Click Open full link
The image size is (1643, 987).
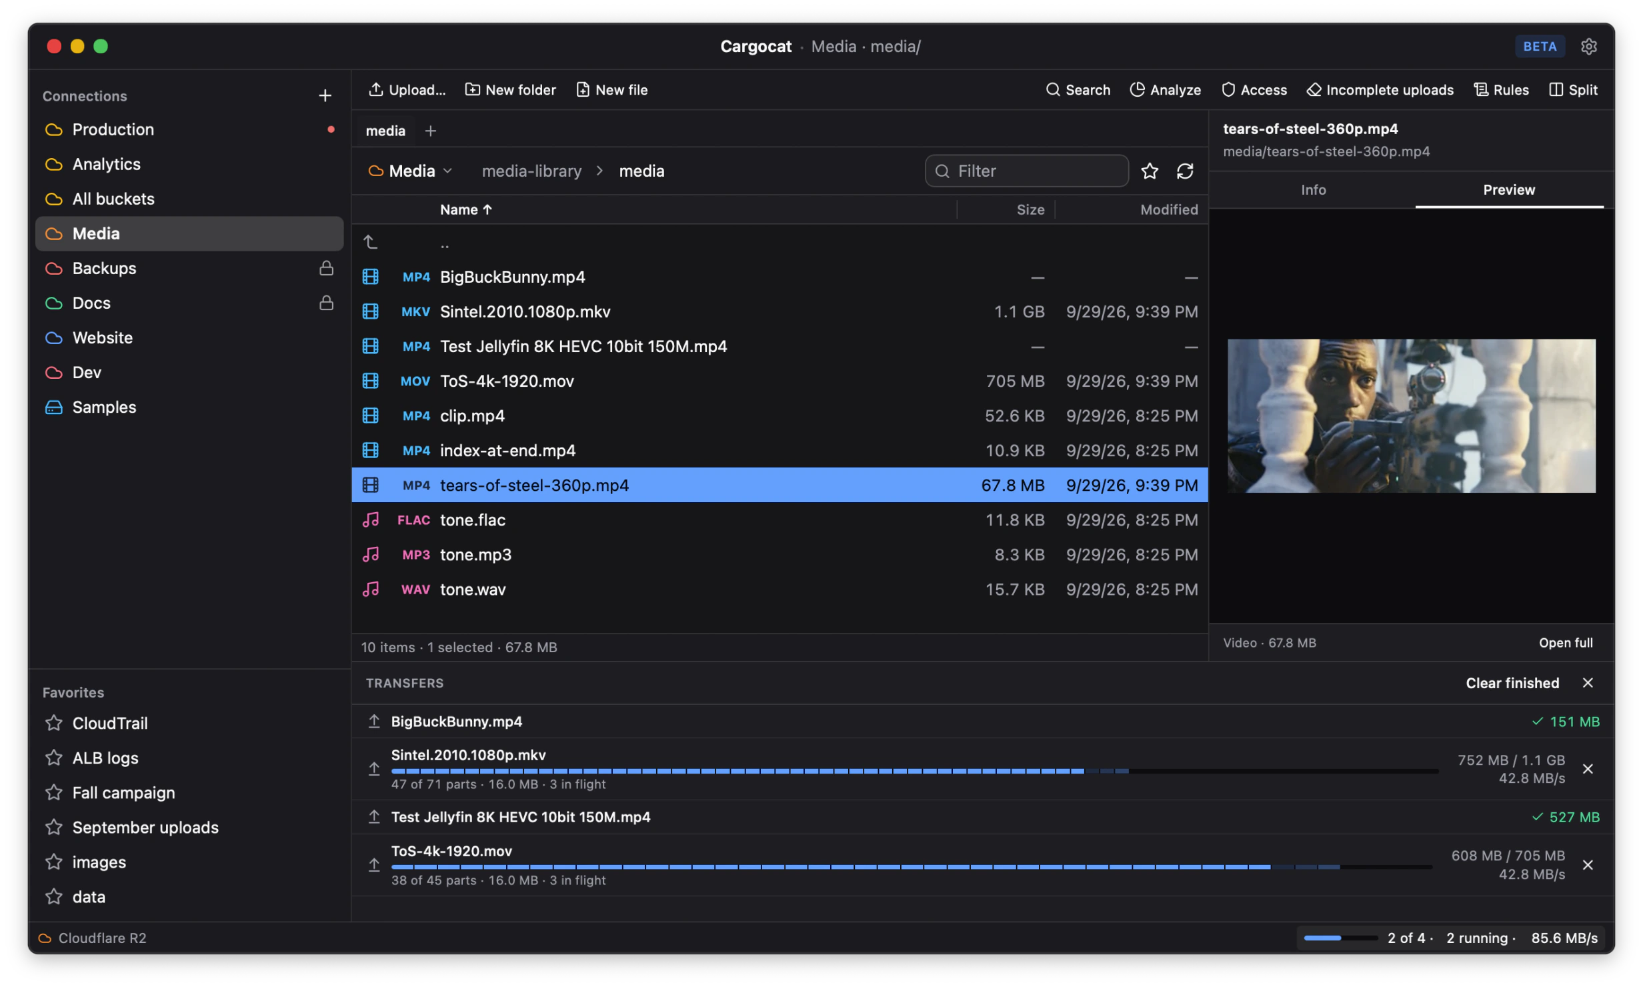click(1565, 643)
